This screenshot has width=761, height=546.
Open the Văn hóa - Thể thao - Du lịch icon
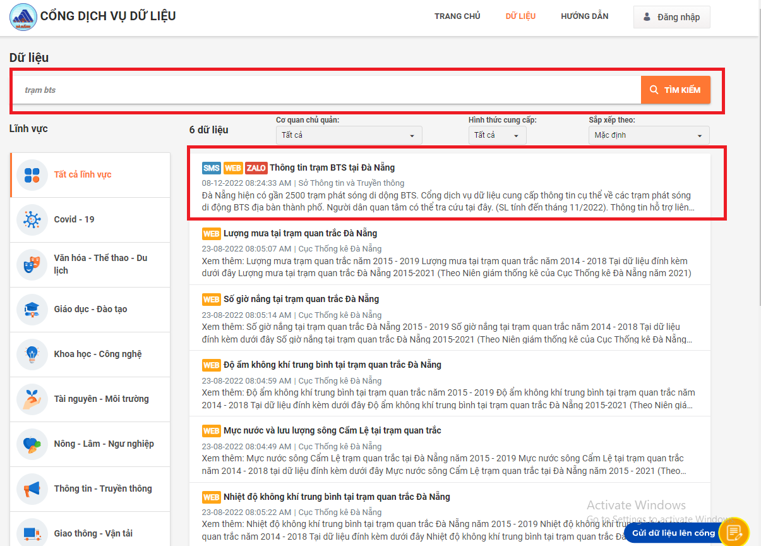32,264
